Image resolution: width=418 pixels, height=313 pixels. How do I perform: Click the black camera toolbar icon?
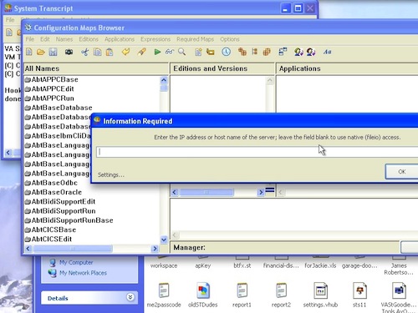69,52
